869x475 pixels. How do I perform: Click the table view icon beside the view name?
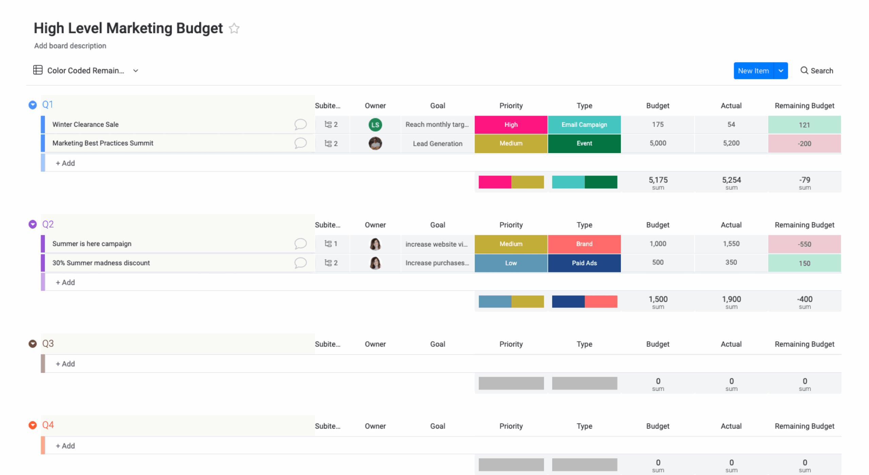37,70
